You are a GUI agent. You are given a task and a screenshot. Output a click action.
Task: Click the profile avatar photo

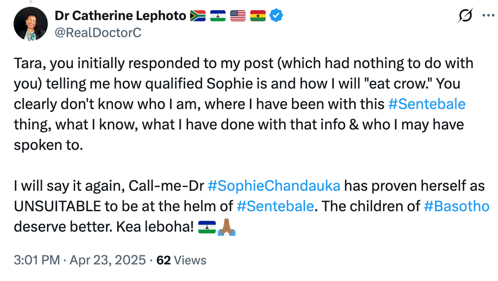point(31,23)
